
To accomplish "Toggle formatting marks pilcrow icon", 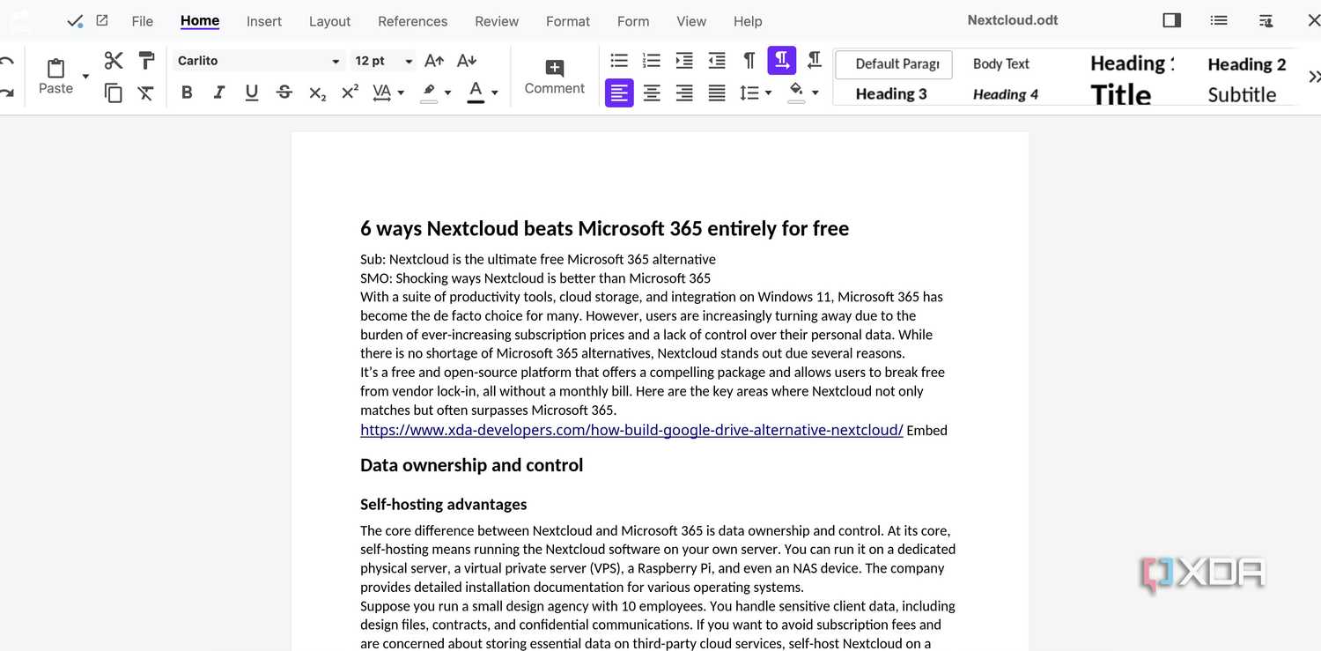I will coord(749,60).
